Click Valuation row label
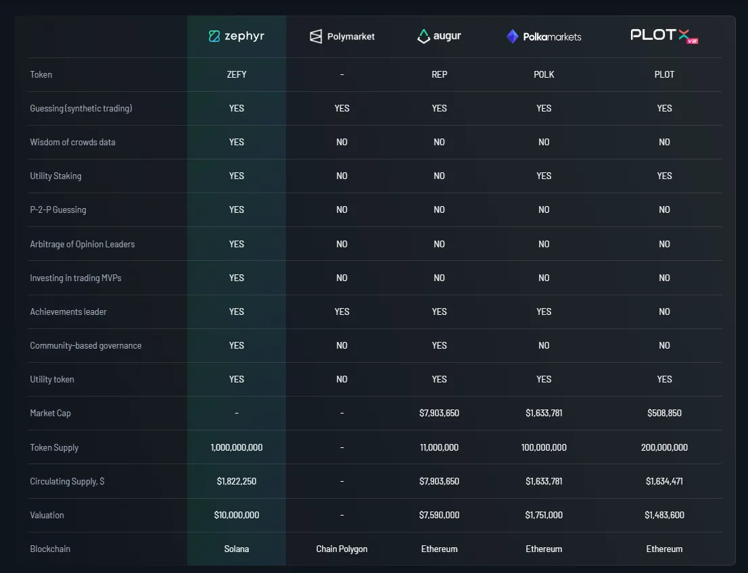This screenshot has width=748, height=573. 47,516
